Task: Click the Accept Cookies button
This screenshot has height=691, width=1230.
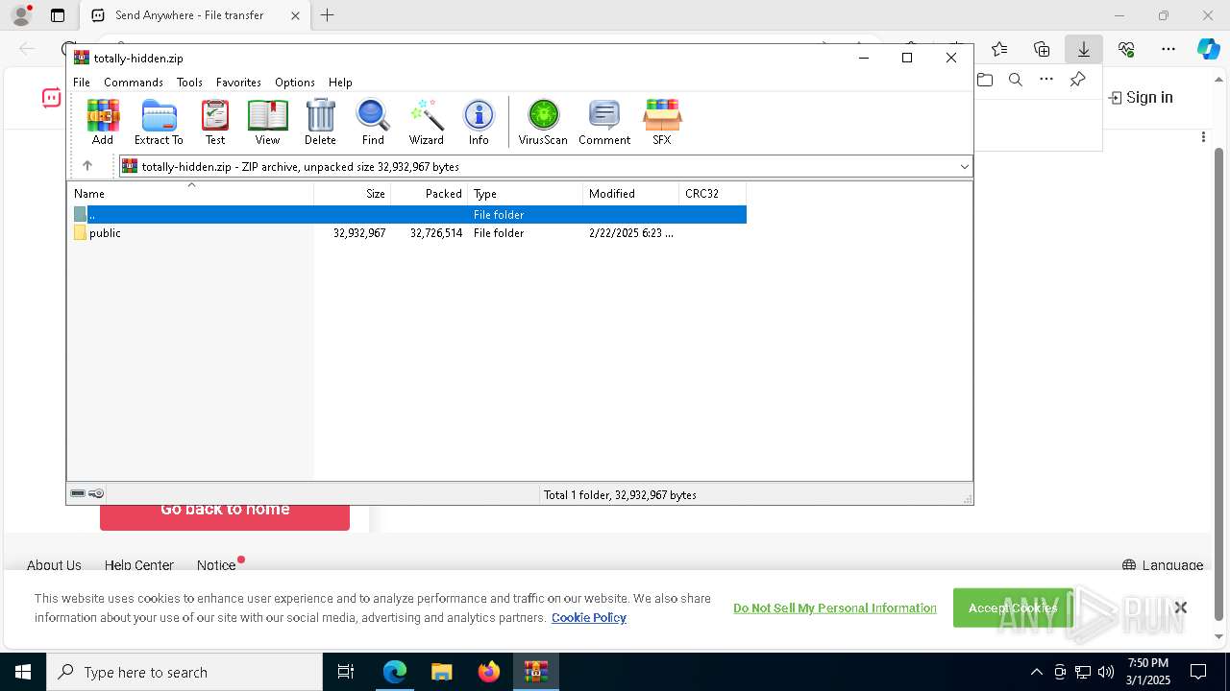Action: [x=1013, y=608]
